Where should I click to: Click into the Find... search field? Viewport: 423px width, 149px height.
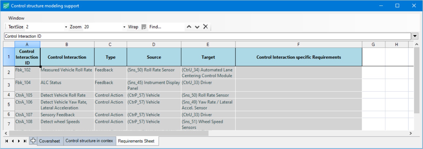tap(166, 27)
